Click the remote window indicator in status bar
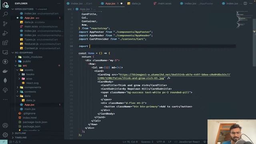The width and height of the screenshot is (256, 144). 4,142
